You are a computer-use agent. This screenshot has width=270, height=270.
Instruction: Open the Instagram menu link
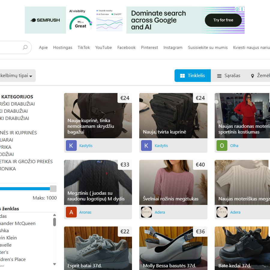click(173, 47)
